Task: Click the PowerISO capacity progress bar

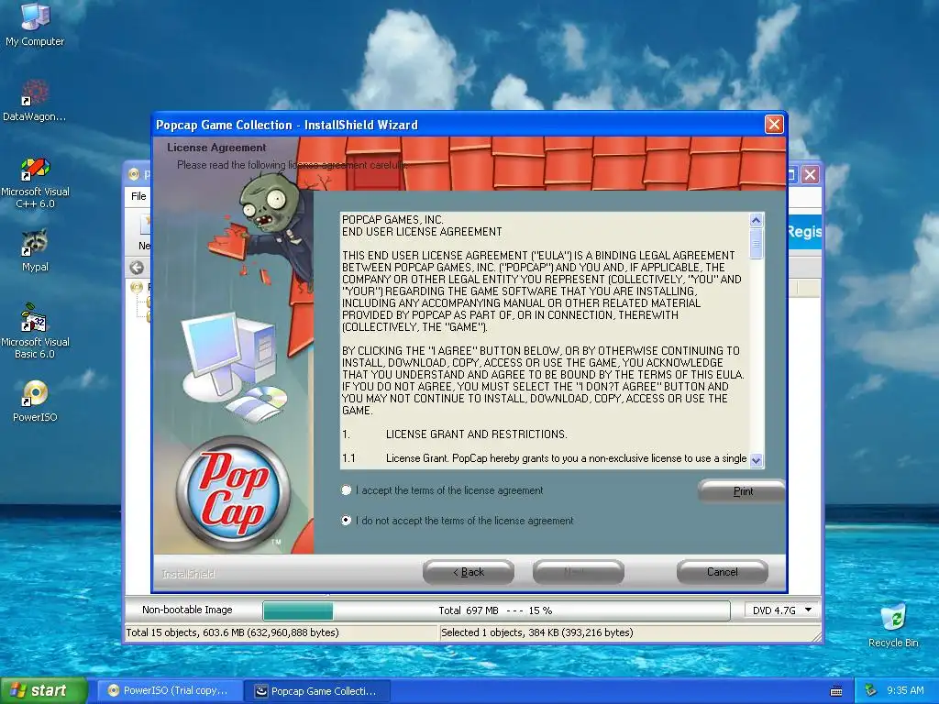Action: point(496,610)
